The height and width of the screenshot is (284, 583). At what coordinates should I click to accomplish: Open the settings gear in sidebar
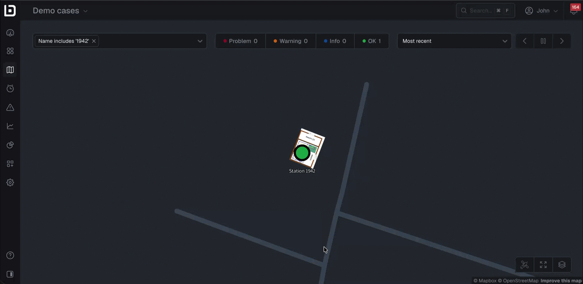tap(10, 183)
